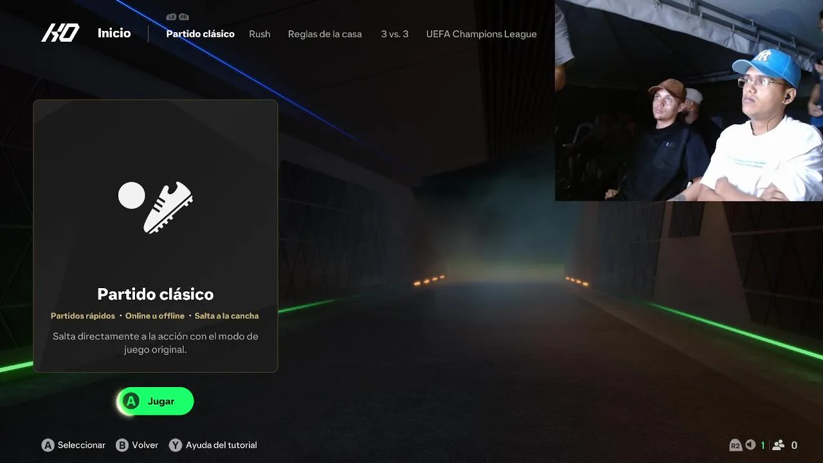Go to the Inicio section
Screen dimensions: 823x463
click(x=114, y=33)
